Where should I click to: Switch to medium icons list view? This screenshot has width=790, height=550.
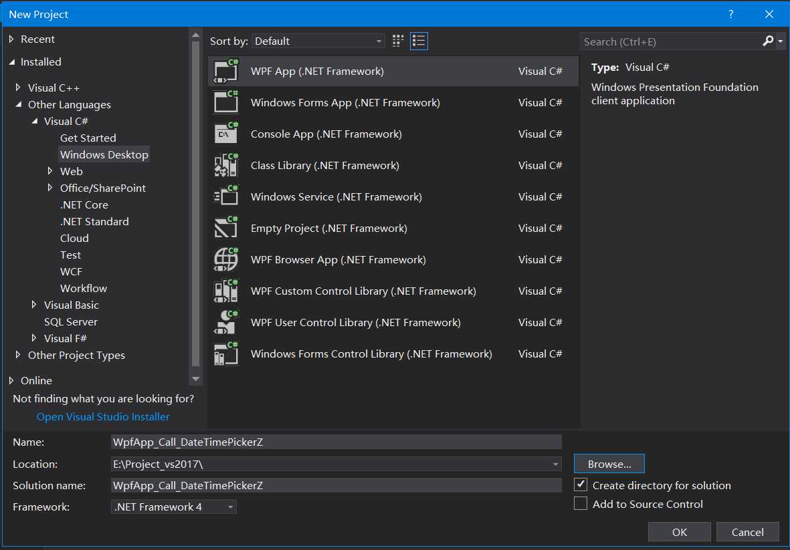419,41
